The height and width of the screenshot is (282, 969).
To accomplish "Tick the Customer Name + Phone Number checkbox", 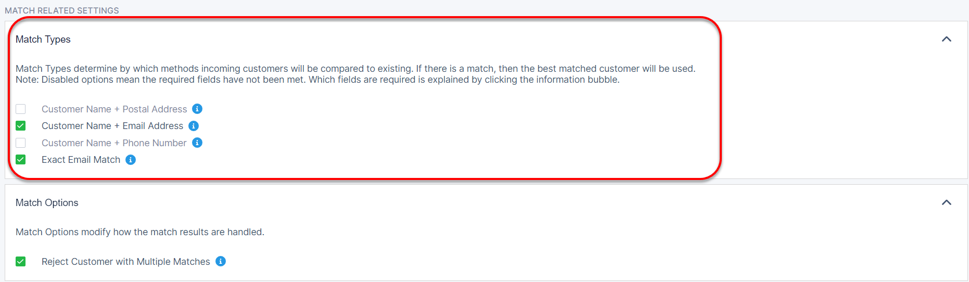I will [21, 143].
